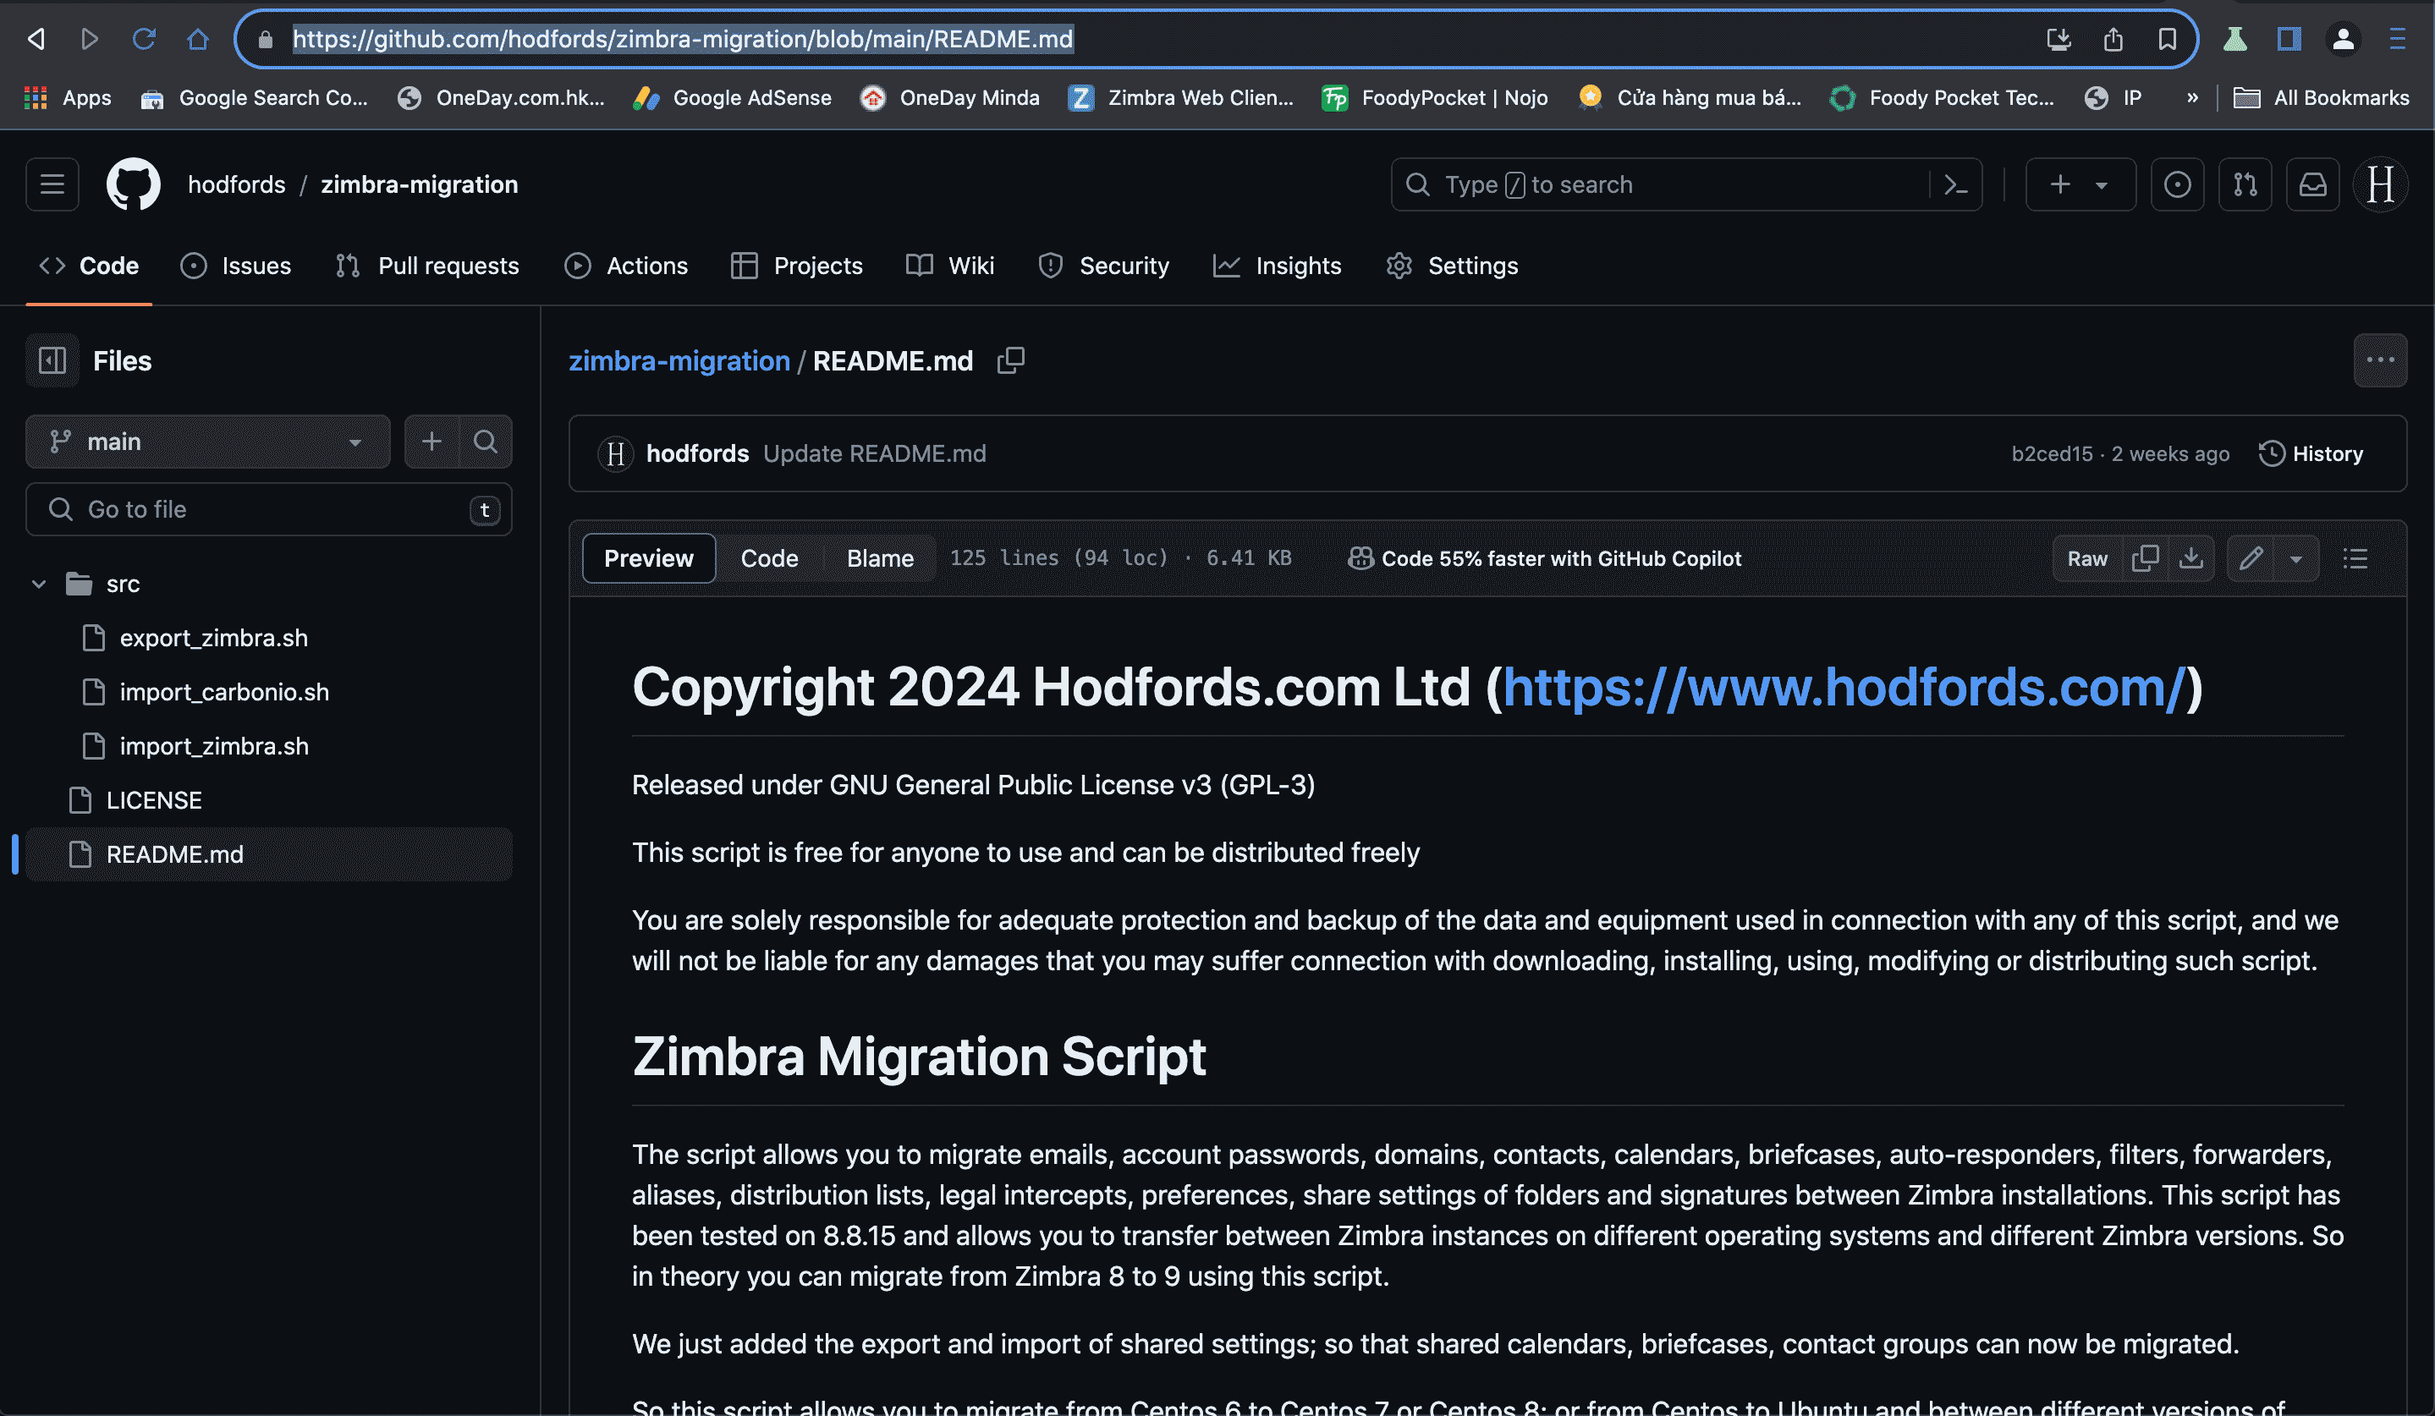Download the raw file icon
This screenshot has height=1416, width=2435.
click(x=2191, y=558)
